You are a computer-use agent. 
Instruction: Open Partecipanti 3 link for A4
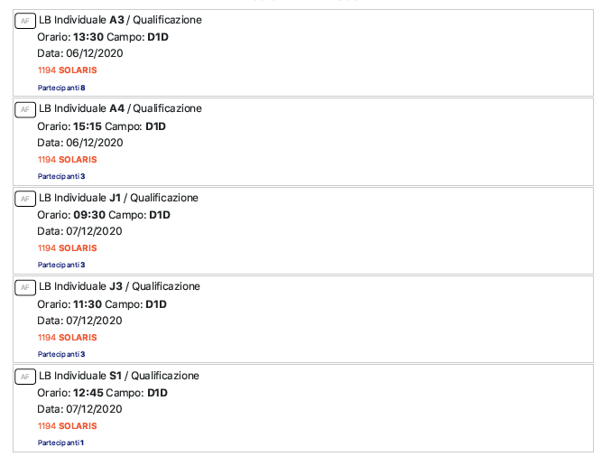(61, 176)
